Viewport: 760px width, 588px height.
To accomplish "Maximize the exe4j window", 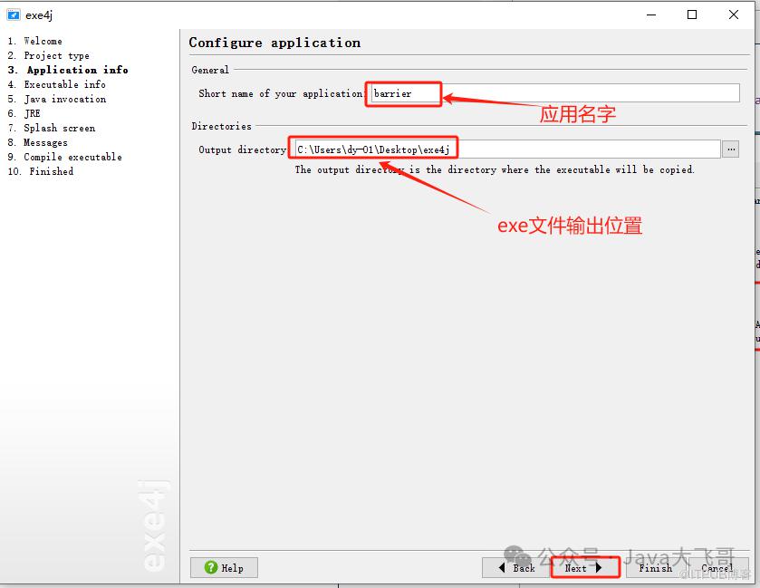I will pos(692,15).
